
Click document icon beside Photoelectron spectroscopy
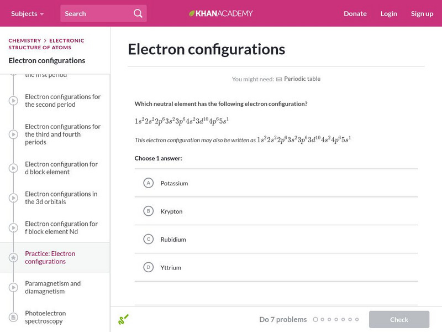(x=13, y=318)
